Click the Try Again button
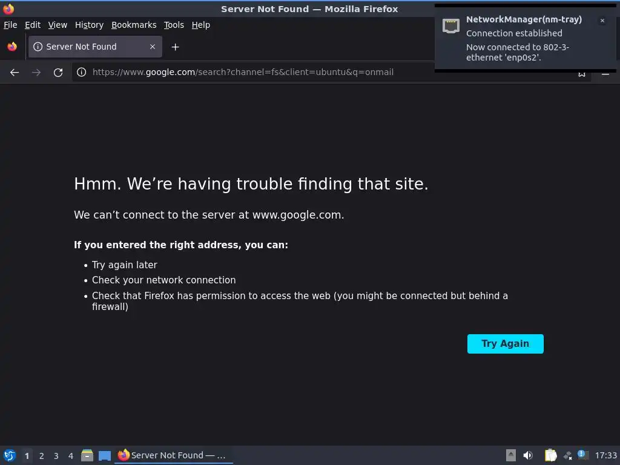The width and height of the screenshot is (620, 465). click(x=506, y=344)
